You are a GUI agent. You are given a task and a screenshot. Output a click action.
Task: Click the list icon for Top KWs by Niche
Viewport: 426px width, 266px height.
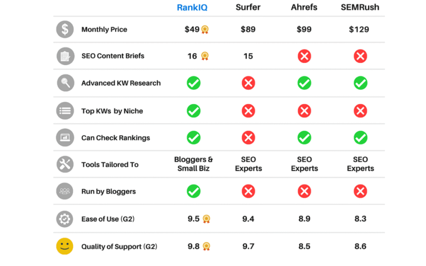coord(65,111)
